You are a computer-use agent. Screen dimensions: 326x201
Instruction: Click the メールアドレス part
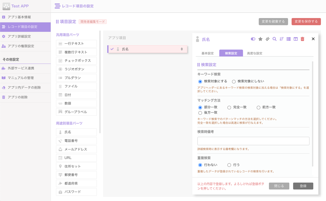(76, 149)
